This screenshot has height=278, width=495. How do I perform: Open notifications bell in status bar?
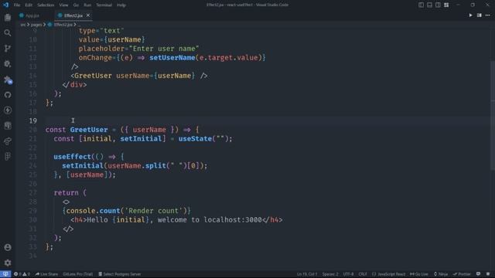click(488, 274)
